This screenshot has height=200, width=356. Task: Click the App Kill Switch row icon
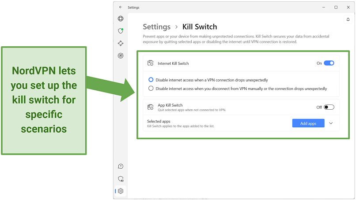(150, 107)
